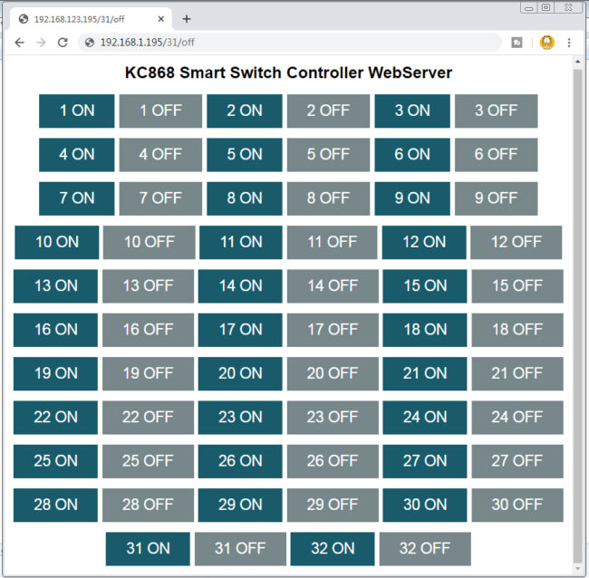The image size is (589, 578).
Task: Click the 3 ON button
Action: pyautogui.click(x=412, y=111)
